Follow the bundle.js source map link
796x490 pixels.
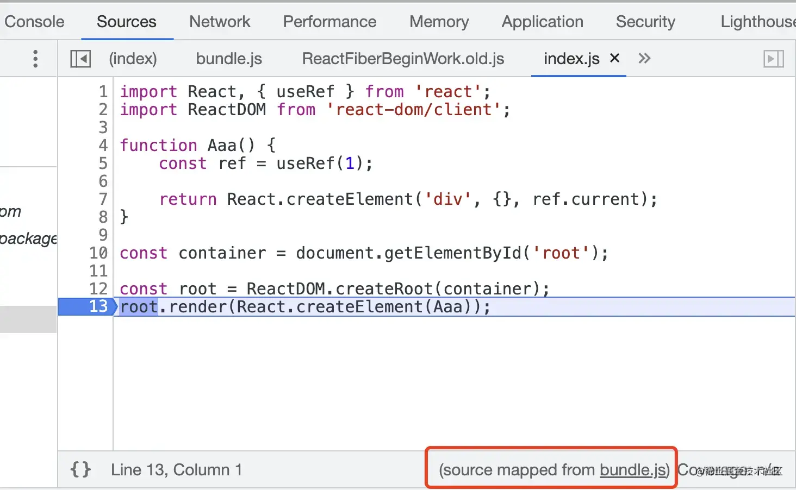[x=633, y=470]
